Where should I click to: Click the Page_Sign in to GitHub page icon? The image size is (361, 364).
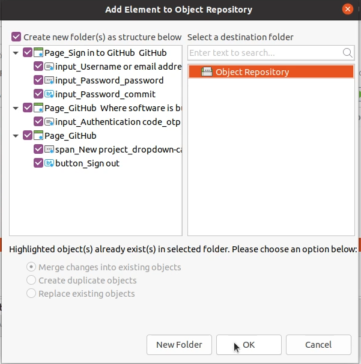tap(38, 52)
